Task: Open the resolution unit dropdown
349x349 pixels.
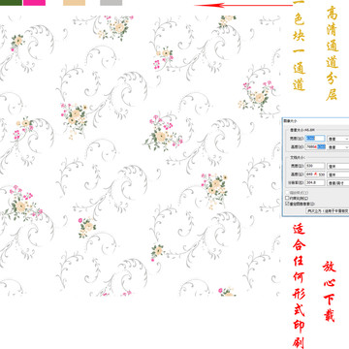Action: click(x=338, y=183)
